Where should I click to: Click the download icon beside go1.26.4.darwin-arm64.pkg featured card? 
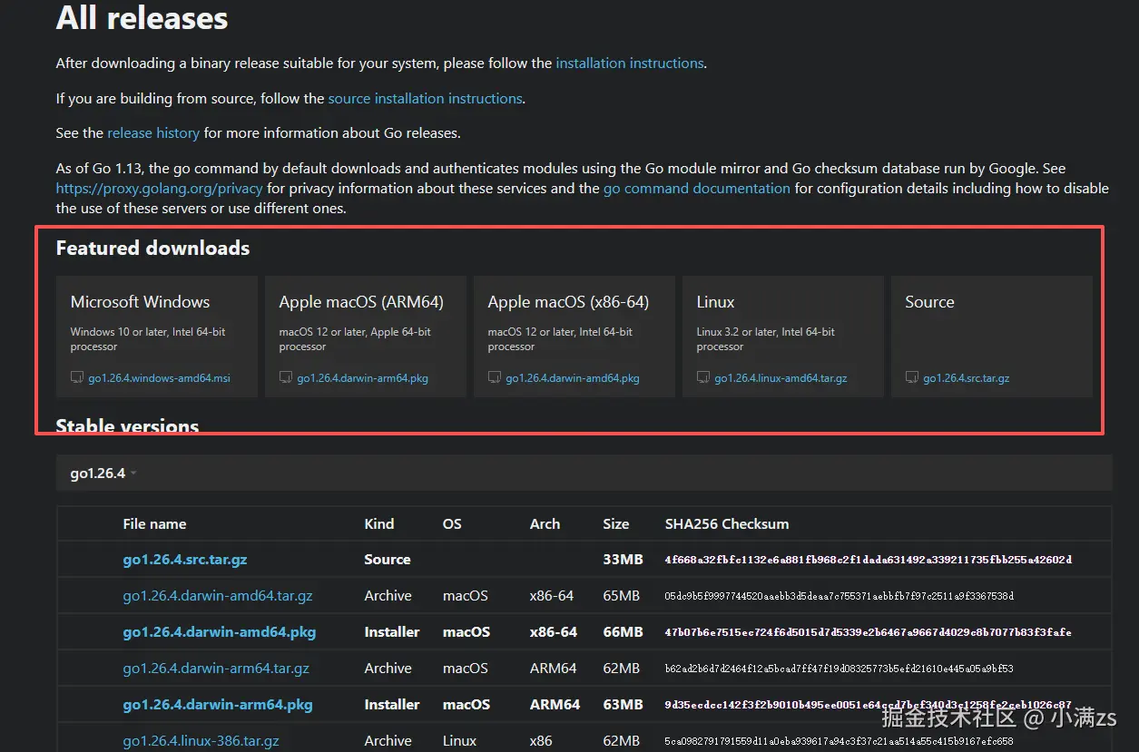coord(286,377)
